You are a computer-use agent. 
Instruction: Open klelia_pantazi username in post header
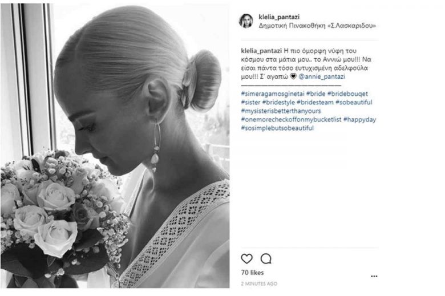(x=279, y=17)
